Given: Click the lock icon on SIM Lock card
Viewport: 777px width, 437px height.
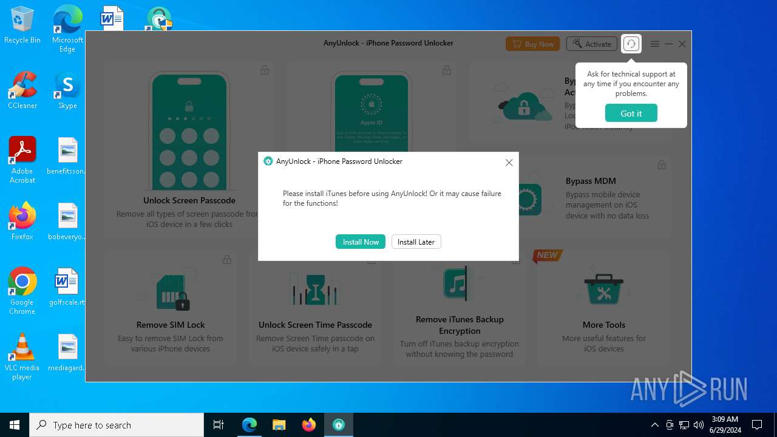Looking at the screenshot, I should [226, 260].
